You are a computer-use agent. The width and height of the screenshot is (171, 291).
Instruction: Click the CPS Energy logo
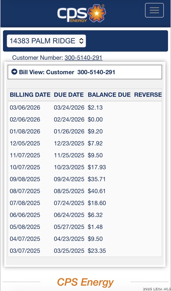(81, 13)
